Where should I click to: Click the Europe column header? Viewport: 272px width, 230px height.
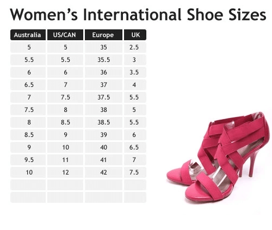pos(103,35)
